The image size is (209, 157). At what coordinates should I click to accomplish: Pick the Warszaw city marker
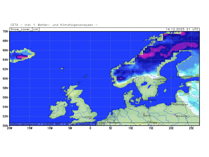click(175, 115)
